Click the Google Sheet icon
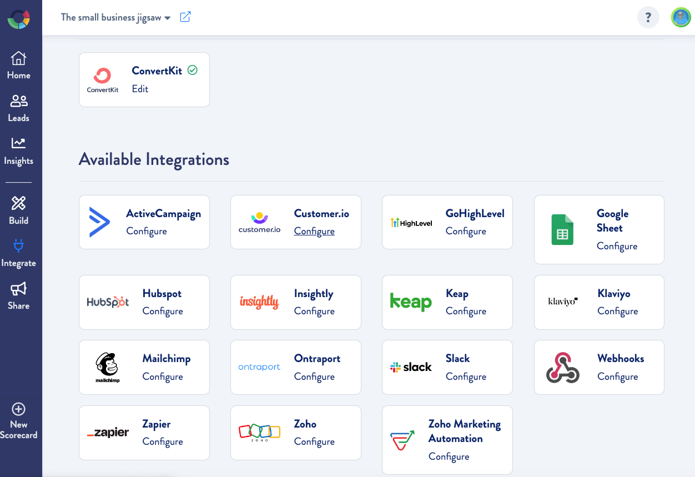The width and height of the screenshot is (695, 477). pos(562,230)
